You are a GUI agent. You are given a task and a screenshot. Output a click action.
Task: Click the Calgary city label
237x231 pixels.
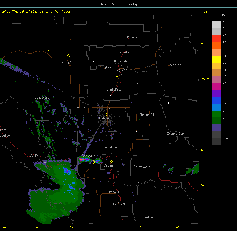[110, 165]
